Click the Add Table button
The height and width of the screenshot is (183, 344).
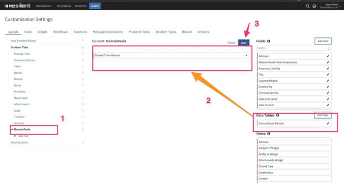point(322,115)
